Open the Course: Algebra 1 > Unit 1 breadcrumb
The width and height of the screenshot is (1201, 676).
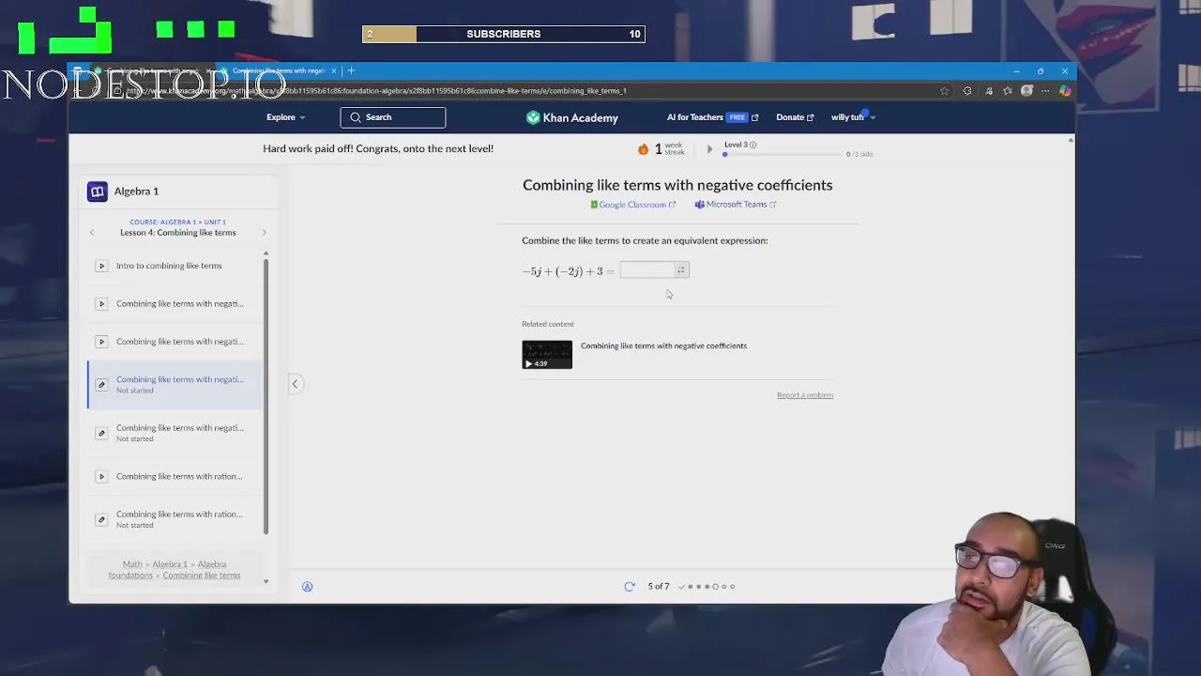click(x=177, y=222)
